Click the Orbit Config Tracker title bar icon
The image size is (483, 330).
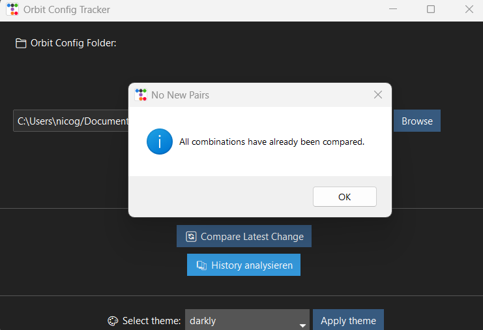coord(12,9)
